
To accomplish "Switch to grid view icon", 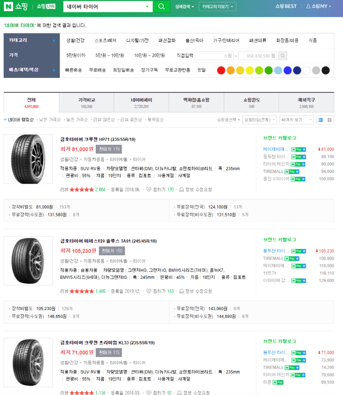I will pyautogui.click(x=330, y=120).
